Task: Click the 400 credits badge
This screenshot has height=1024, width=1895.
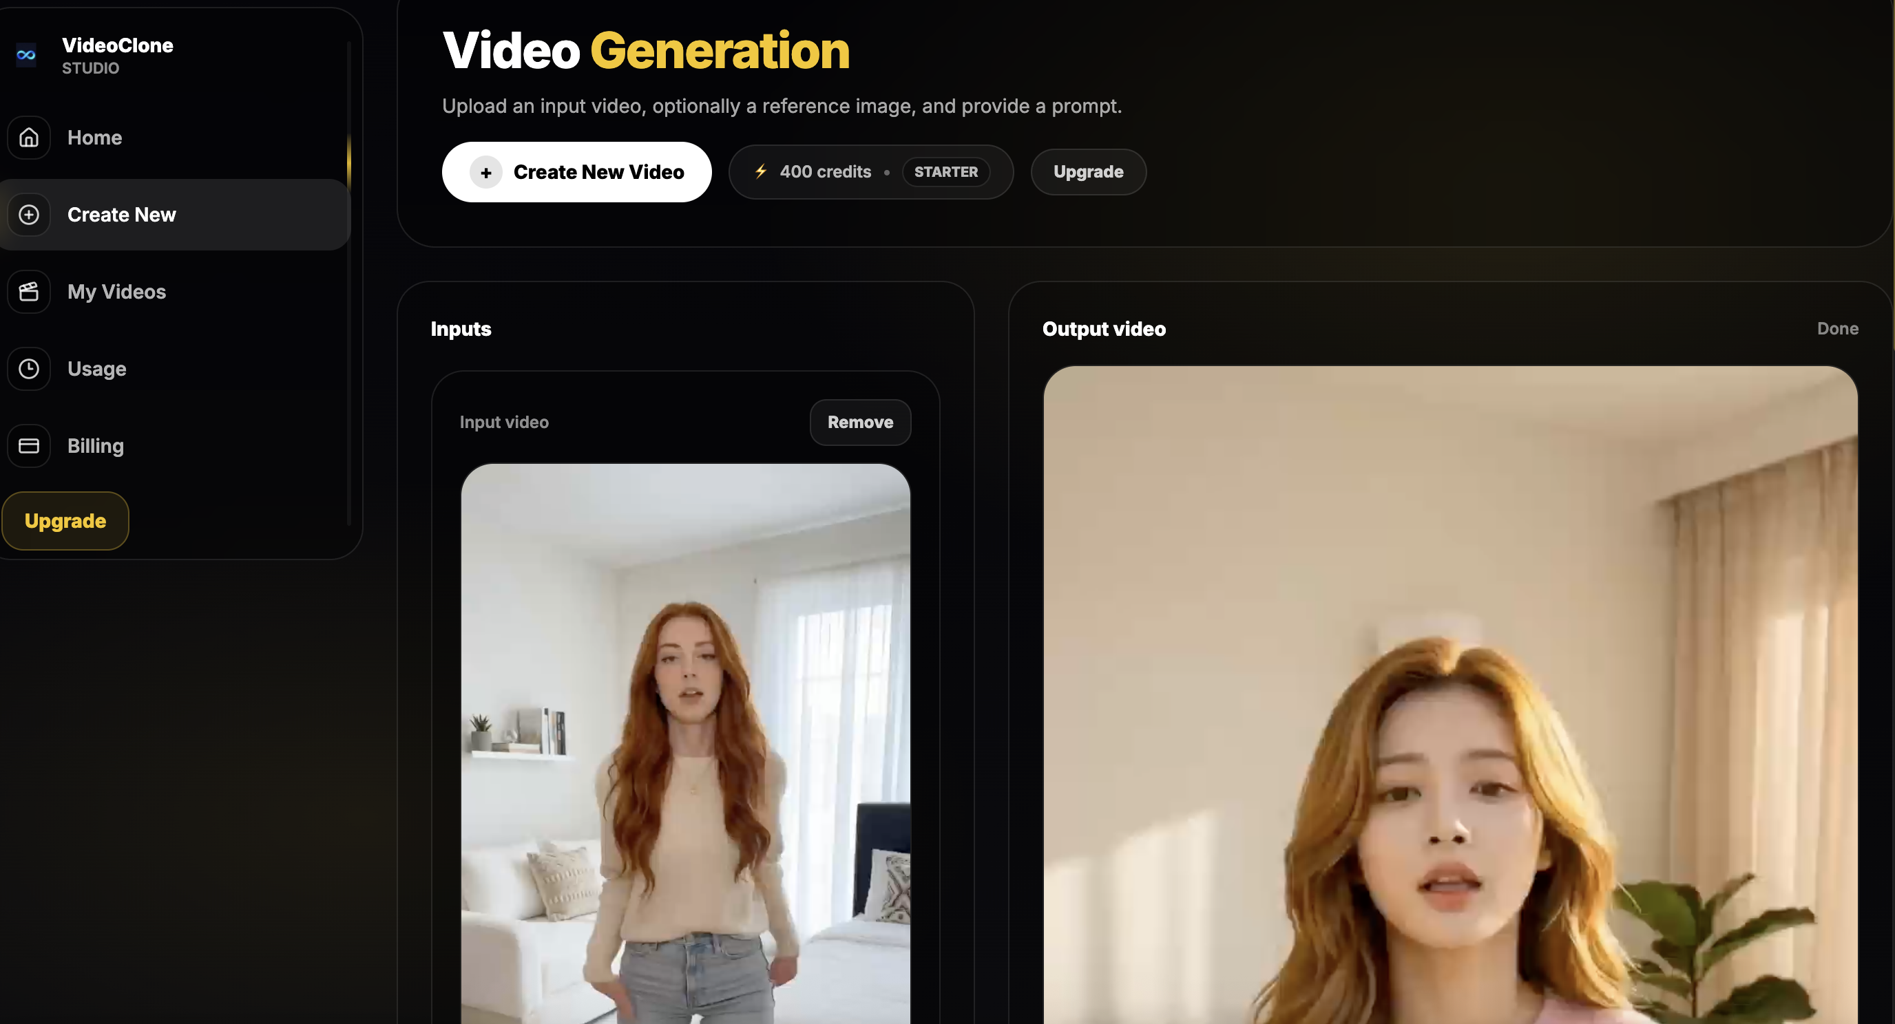Action: coord(825,171)
